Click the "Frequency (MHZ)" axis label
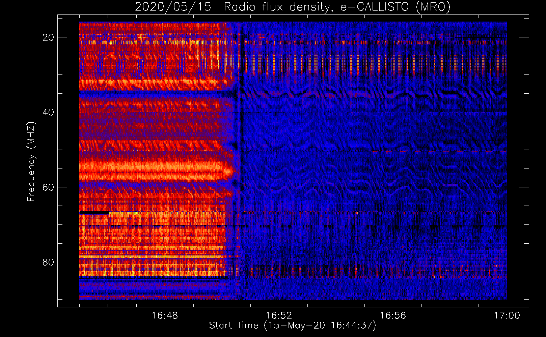The height and width of the screenshot is (337, 546). [x=31, y=161]
